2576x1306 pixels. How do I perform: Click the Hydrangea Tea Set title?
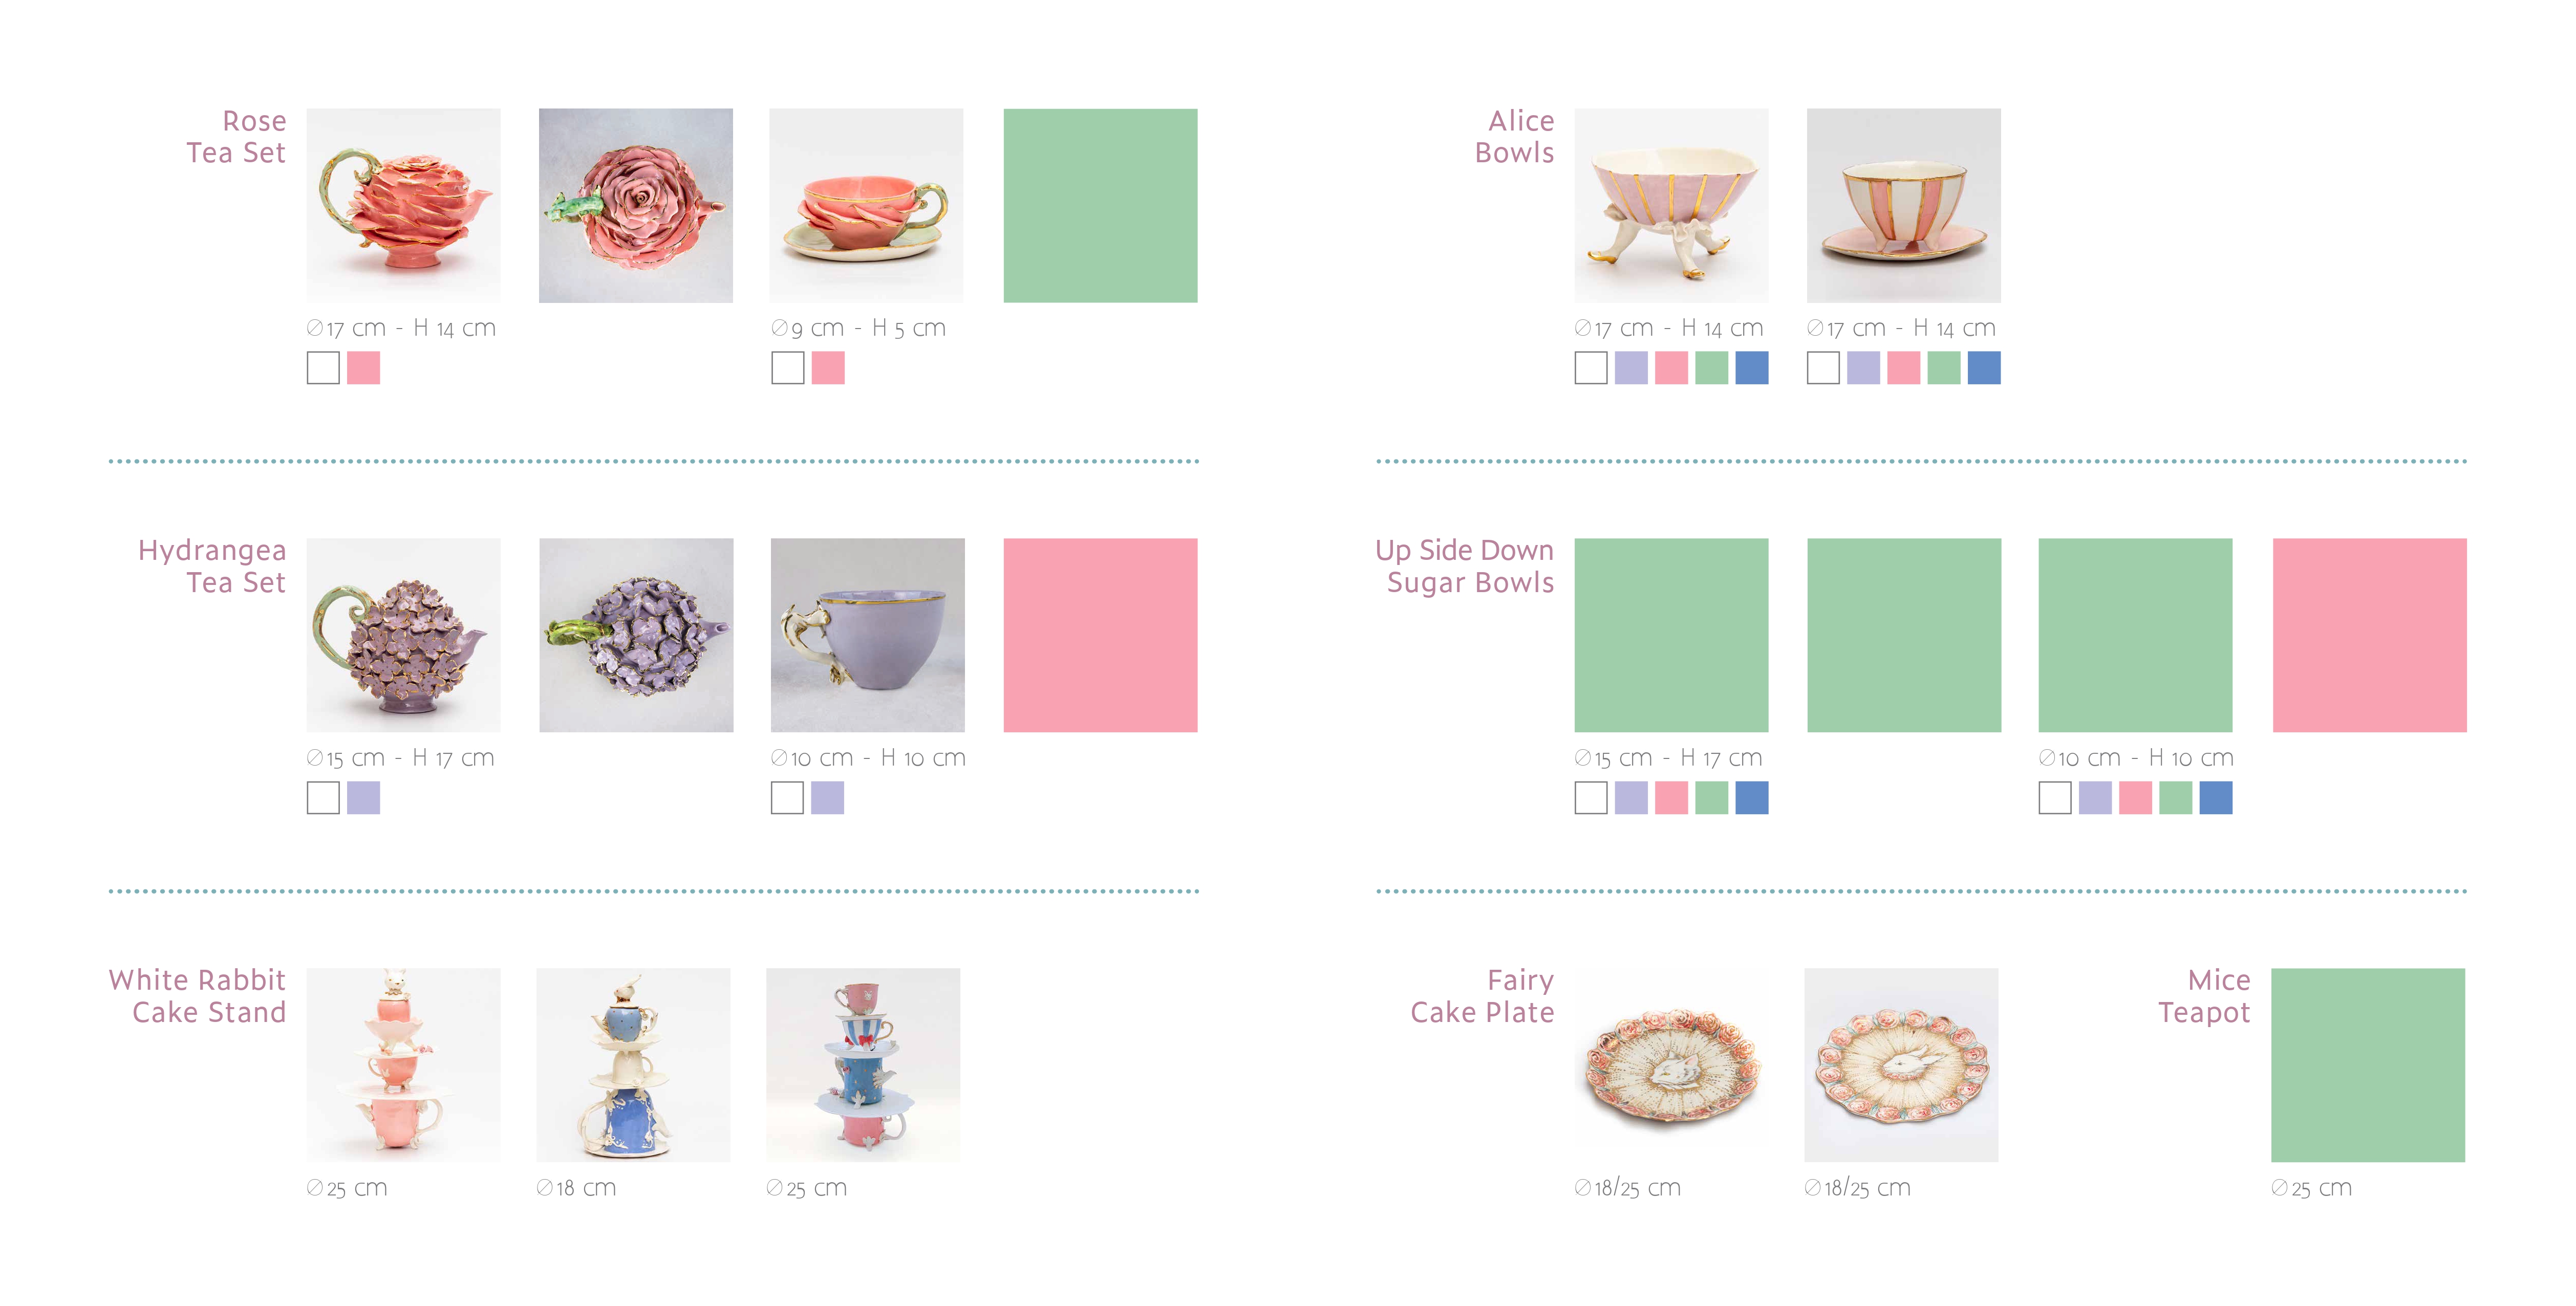[x=212, y=566]
